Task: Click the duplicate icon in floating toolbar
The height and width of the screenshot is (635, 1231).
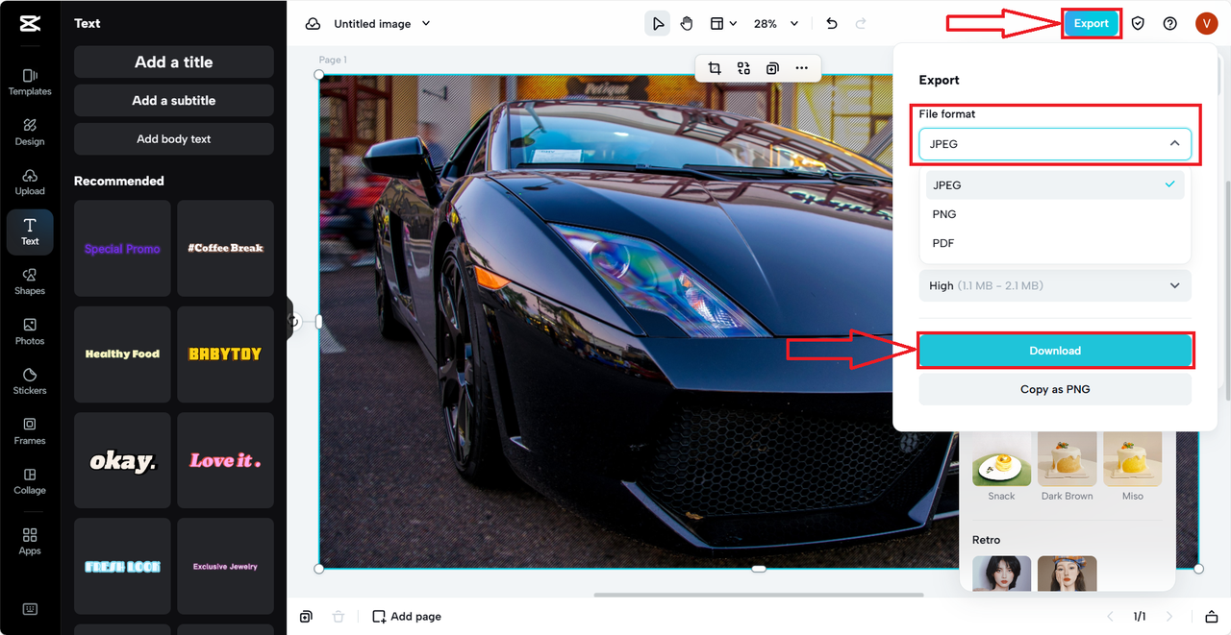Action: 772,68
